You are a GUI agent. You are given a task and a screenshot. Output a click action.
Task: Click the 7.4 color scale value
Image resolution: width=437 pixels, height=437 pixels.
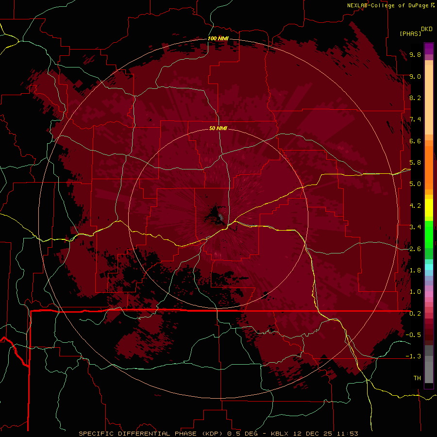(x=415, y=119)
